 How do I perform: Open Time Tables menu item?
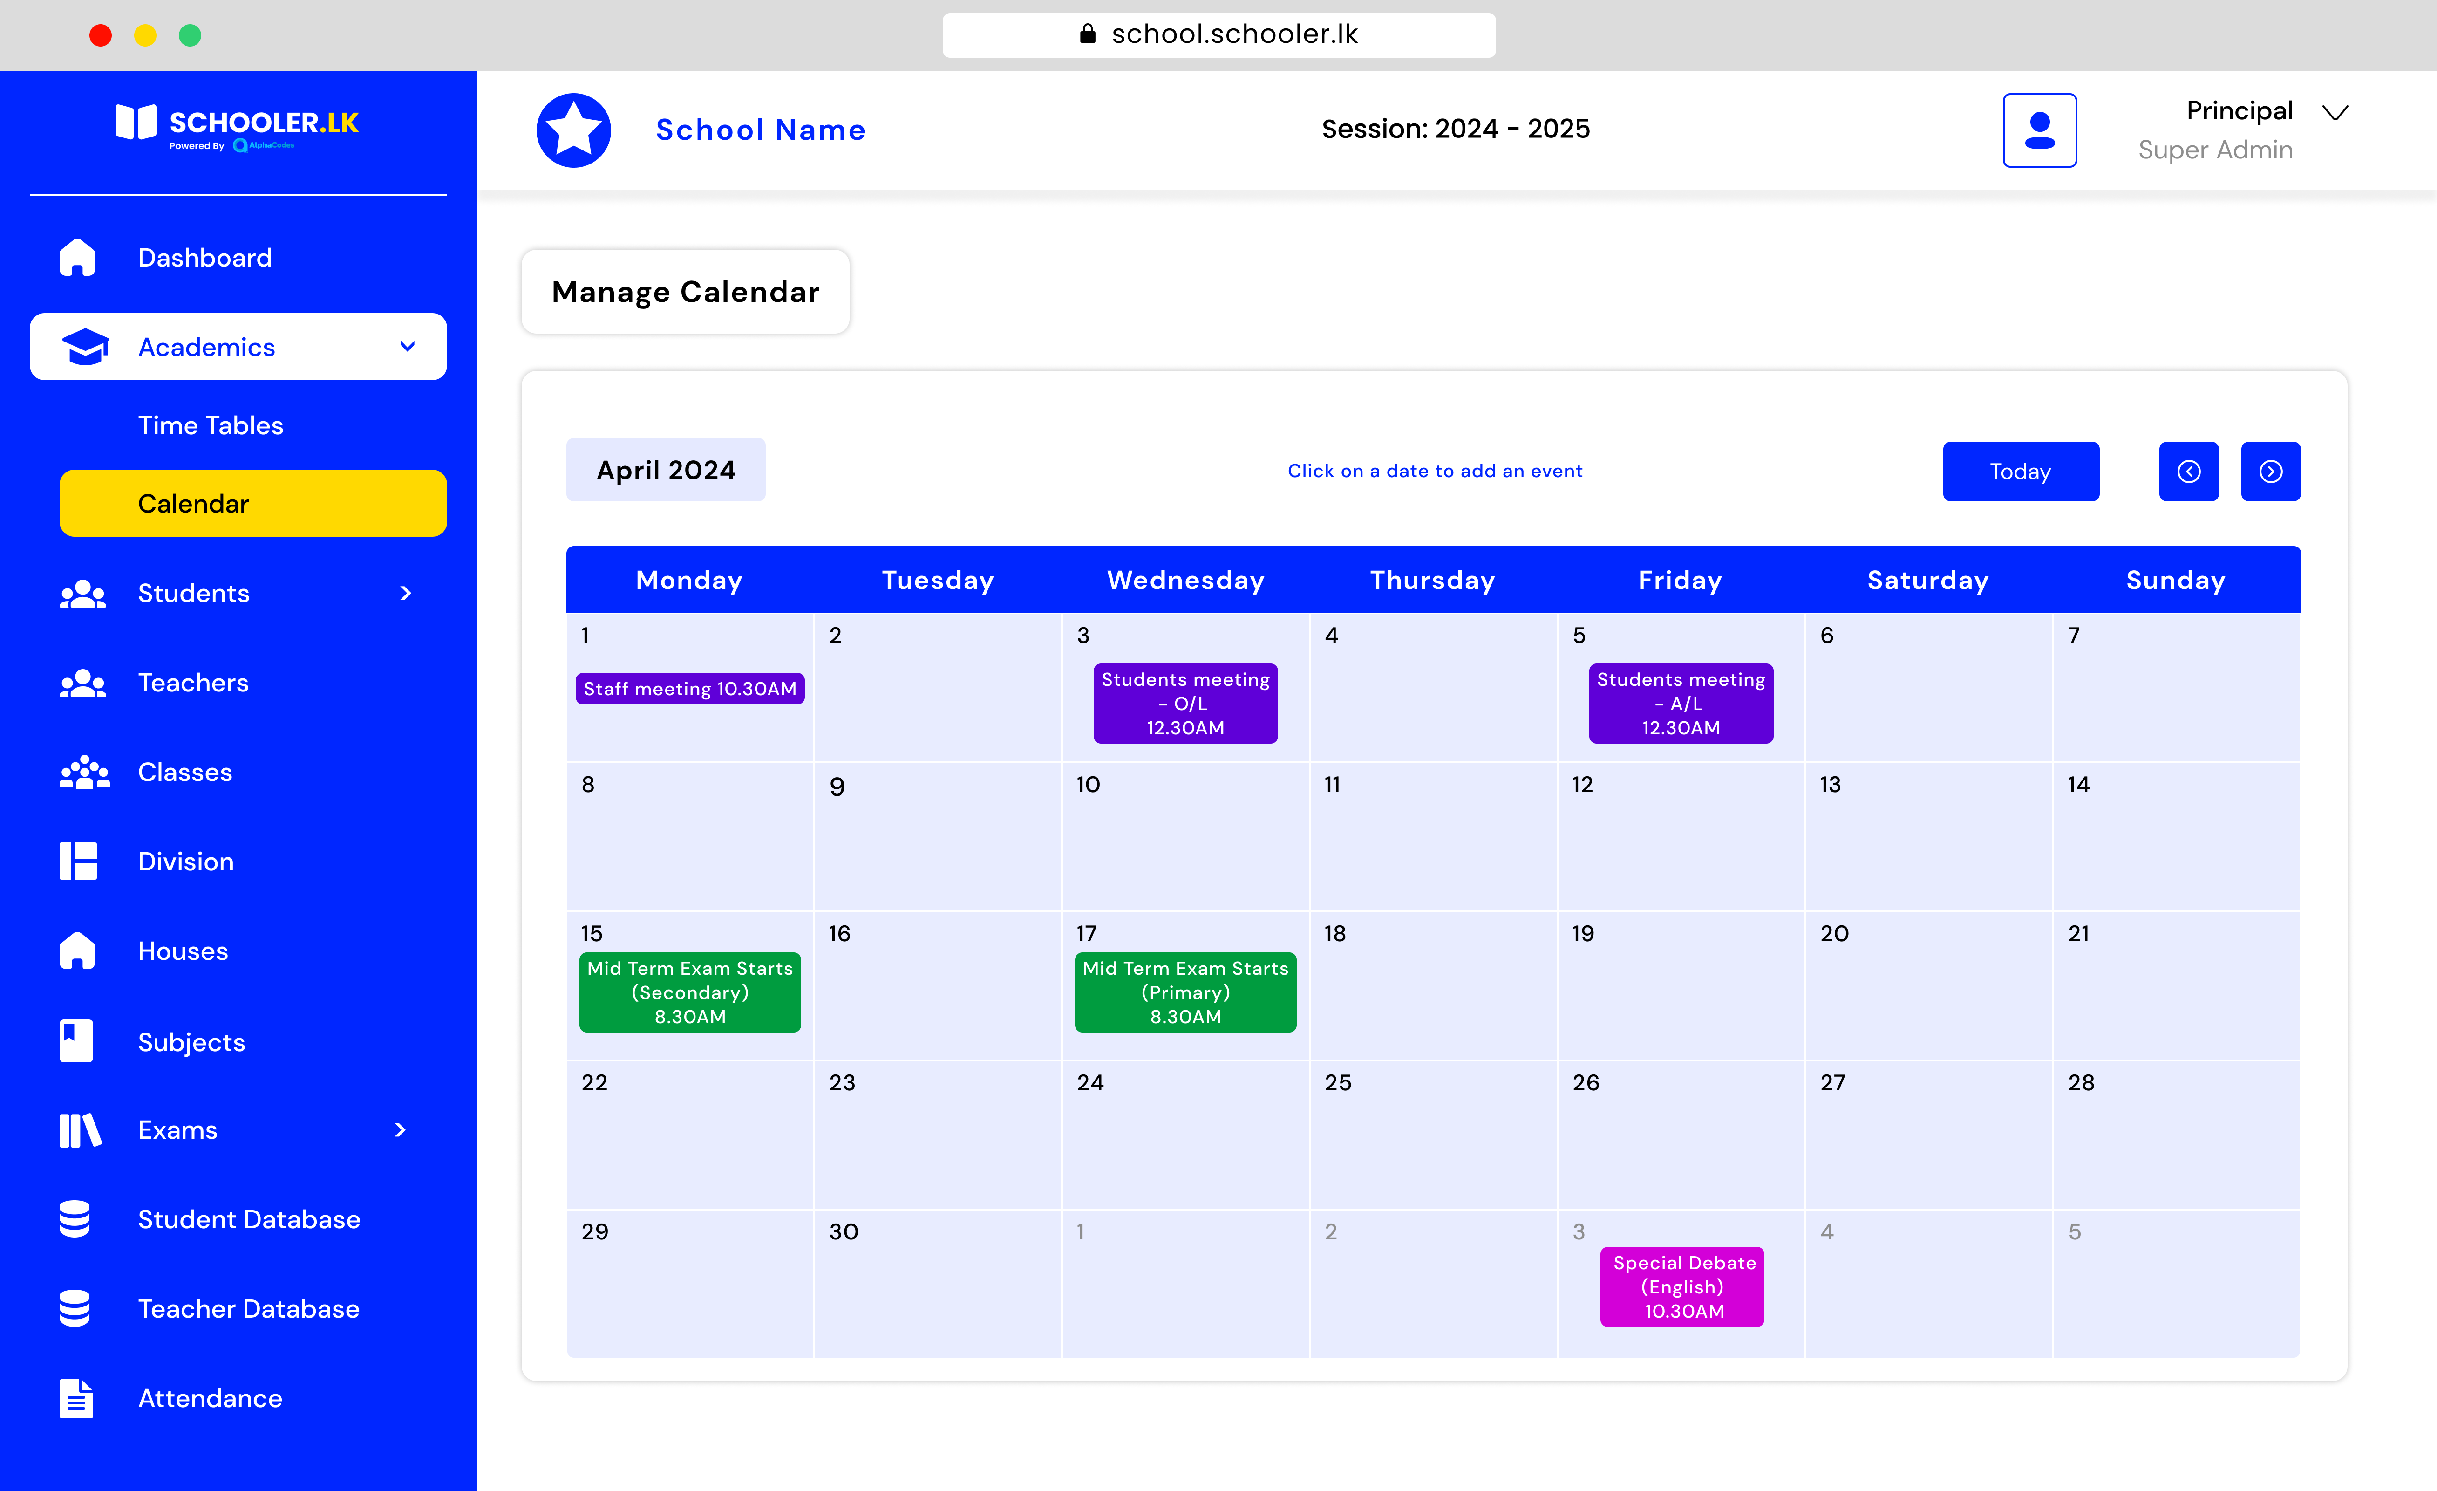tap(211, 425)
